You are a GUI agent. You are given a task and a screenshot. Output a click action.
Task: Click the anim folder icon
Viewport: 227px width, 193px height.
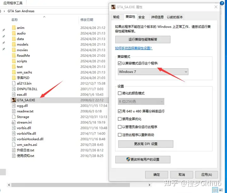[14, 28]
